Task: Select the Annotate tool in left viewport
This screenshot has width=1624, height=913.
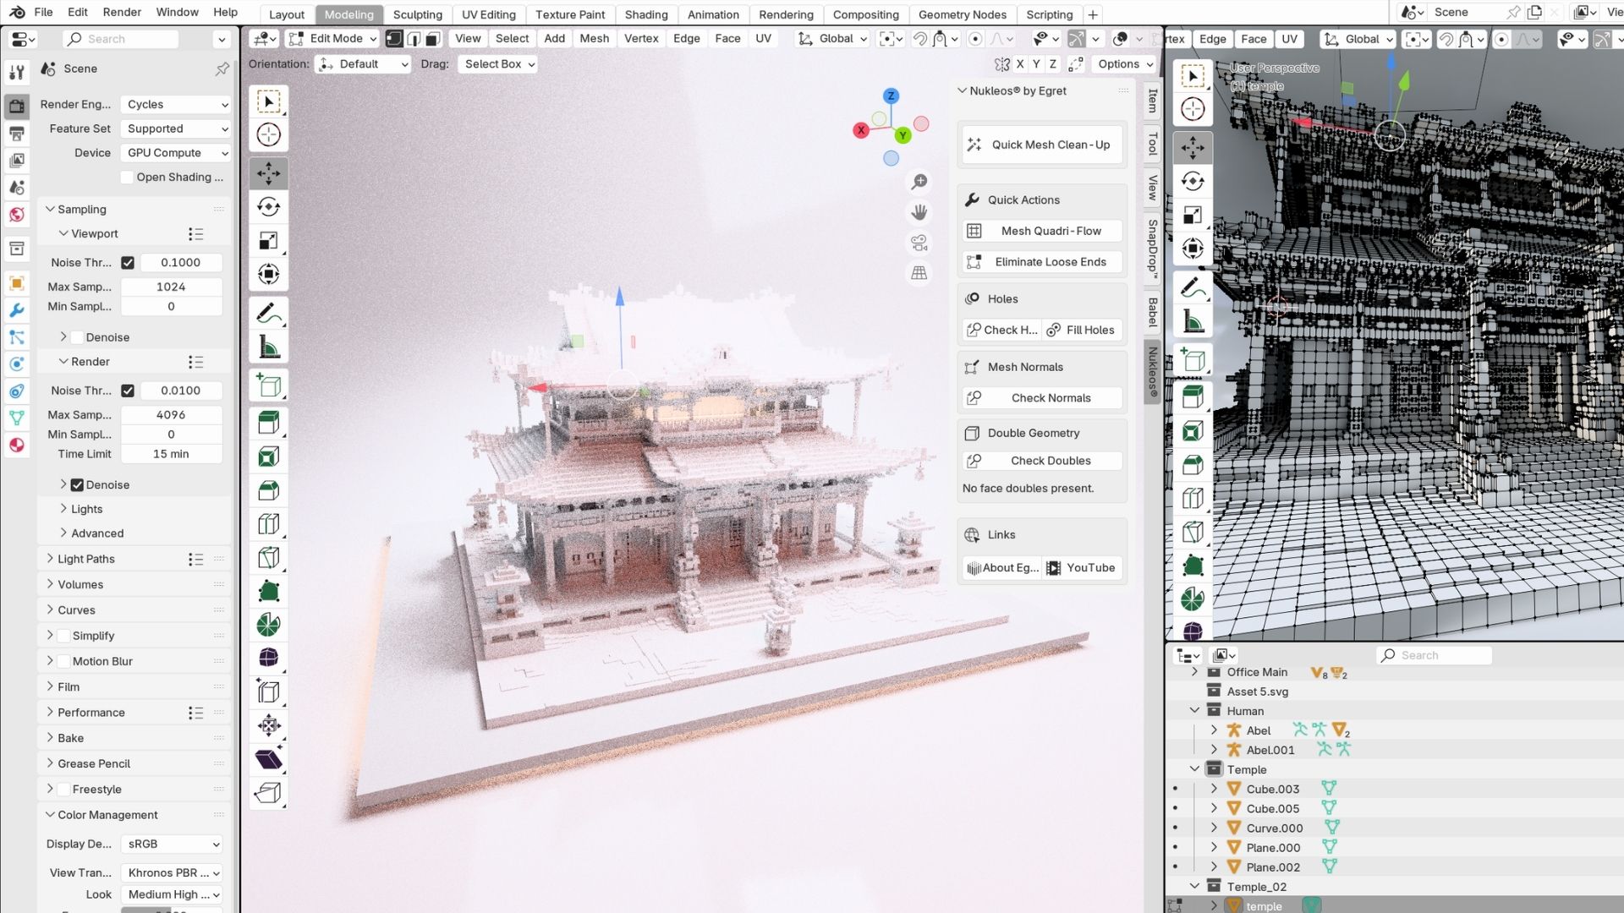Action: 268,314
